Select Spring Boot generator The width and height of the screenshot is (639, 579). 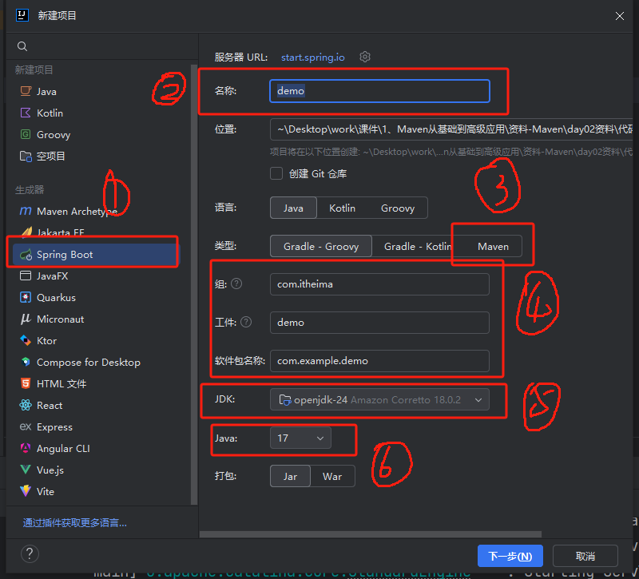96,255
